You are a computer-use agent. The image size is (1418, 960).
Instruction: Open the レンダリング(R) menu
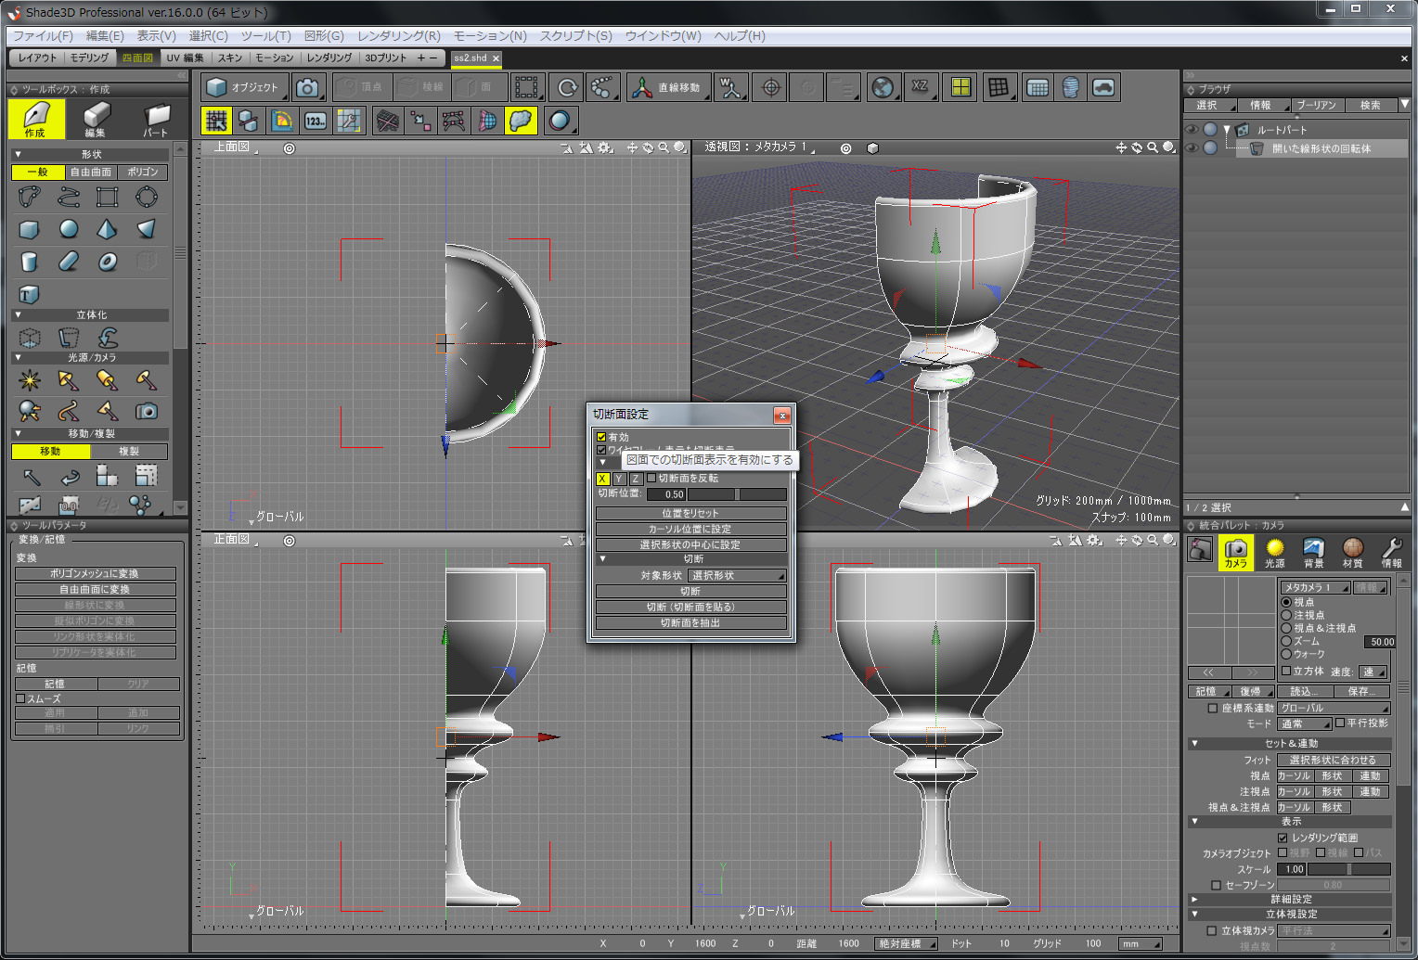click(399, 36)
